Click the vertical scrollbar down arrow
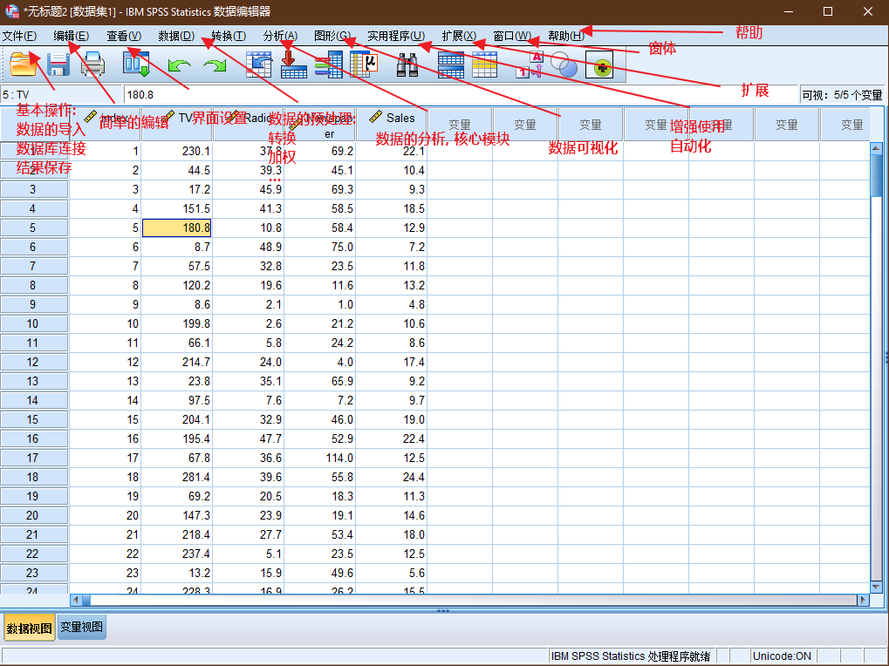Viewport: 889px width, 666px height. (x=876, y=587)
